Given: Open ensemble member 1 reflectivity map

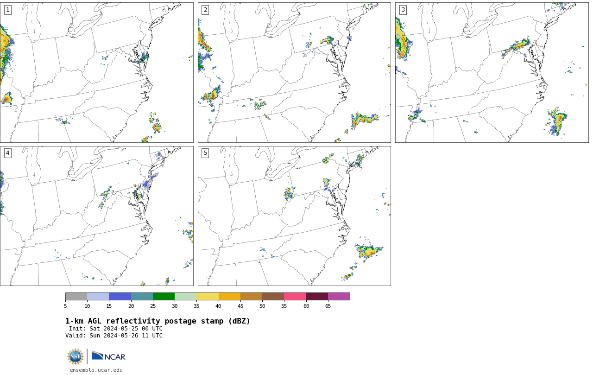Looking at the screenshot, I should click(x=96, y=72).
